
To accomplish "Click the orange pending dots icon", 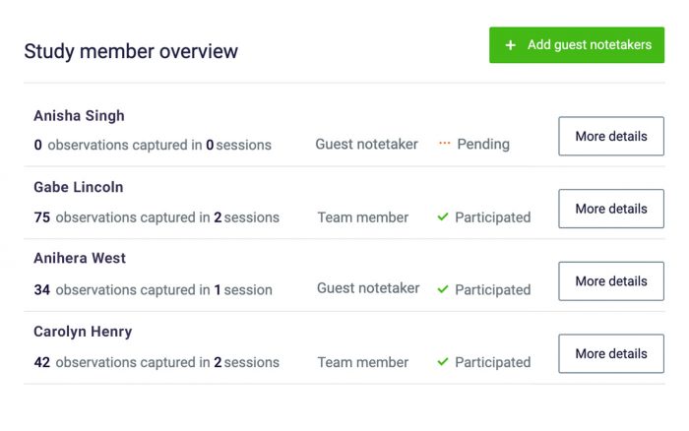I will pyautogui.click(x=444, y=144).
